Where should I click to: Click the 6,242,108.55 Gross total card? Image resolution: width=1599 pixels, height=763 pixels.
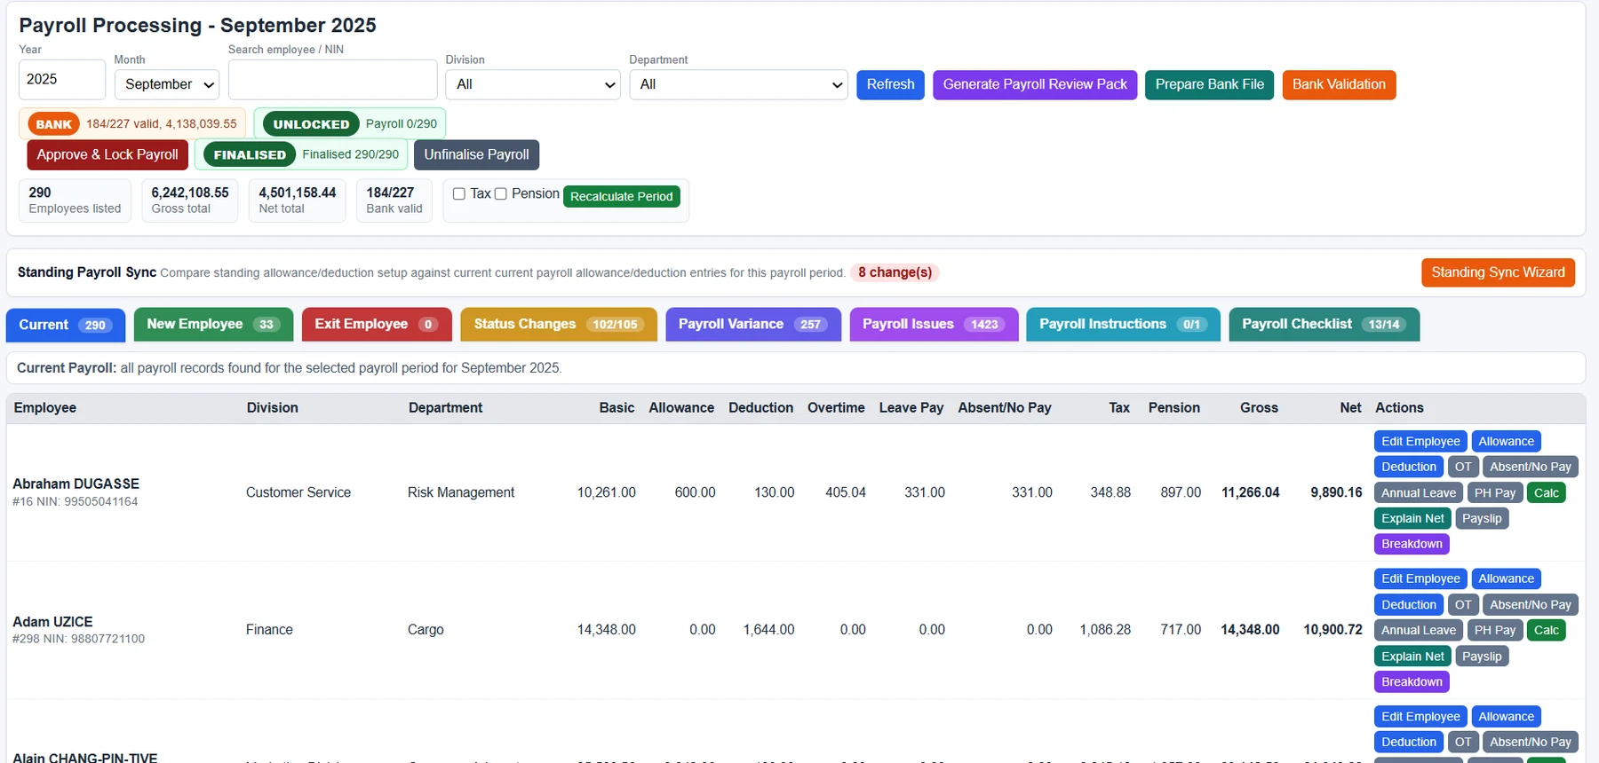[x=190, y=201]
